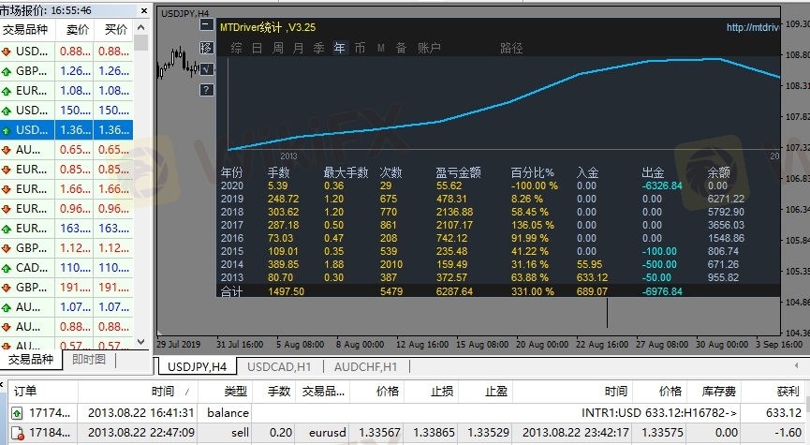The image size is (810, 445).
Task: Switch MTDriver stats to 季 quarterly tab
Action: click(318, 48)
